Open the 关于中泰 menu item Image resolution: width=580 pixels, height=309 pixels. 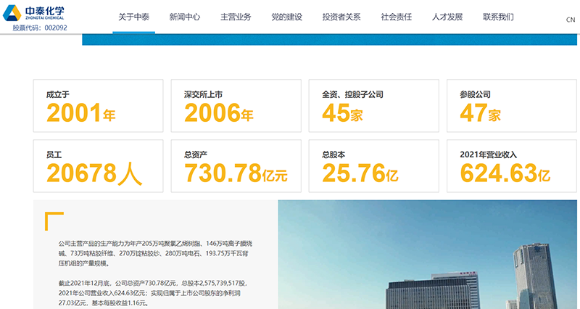pyautogui.click(x=133, y=17)
